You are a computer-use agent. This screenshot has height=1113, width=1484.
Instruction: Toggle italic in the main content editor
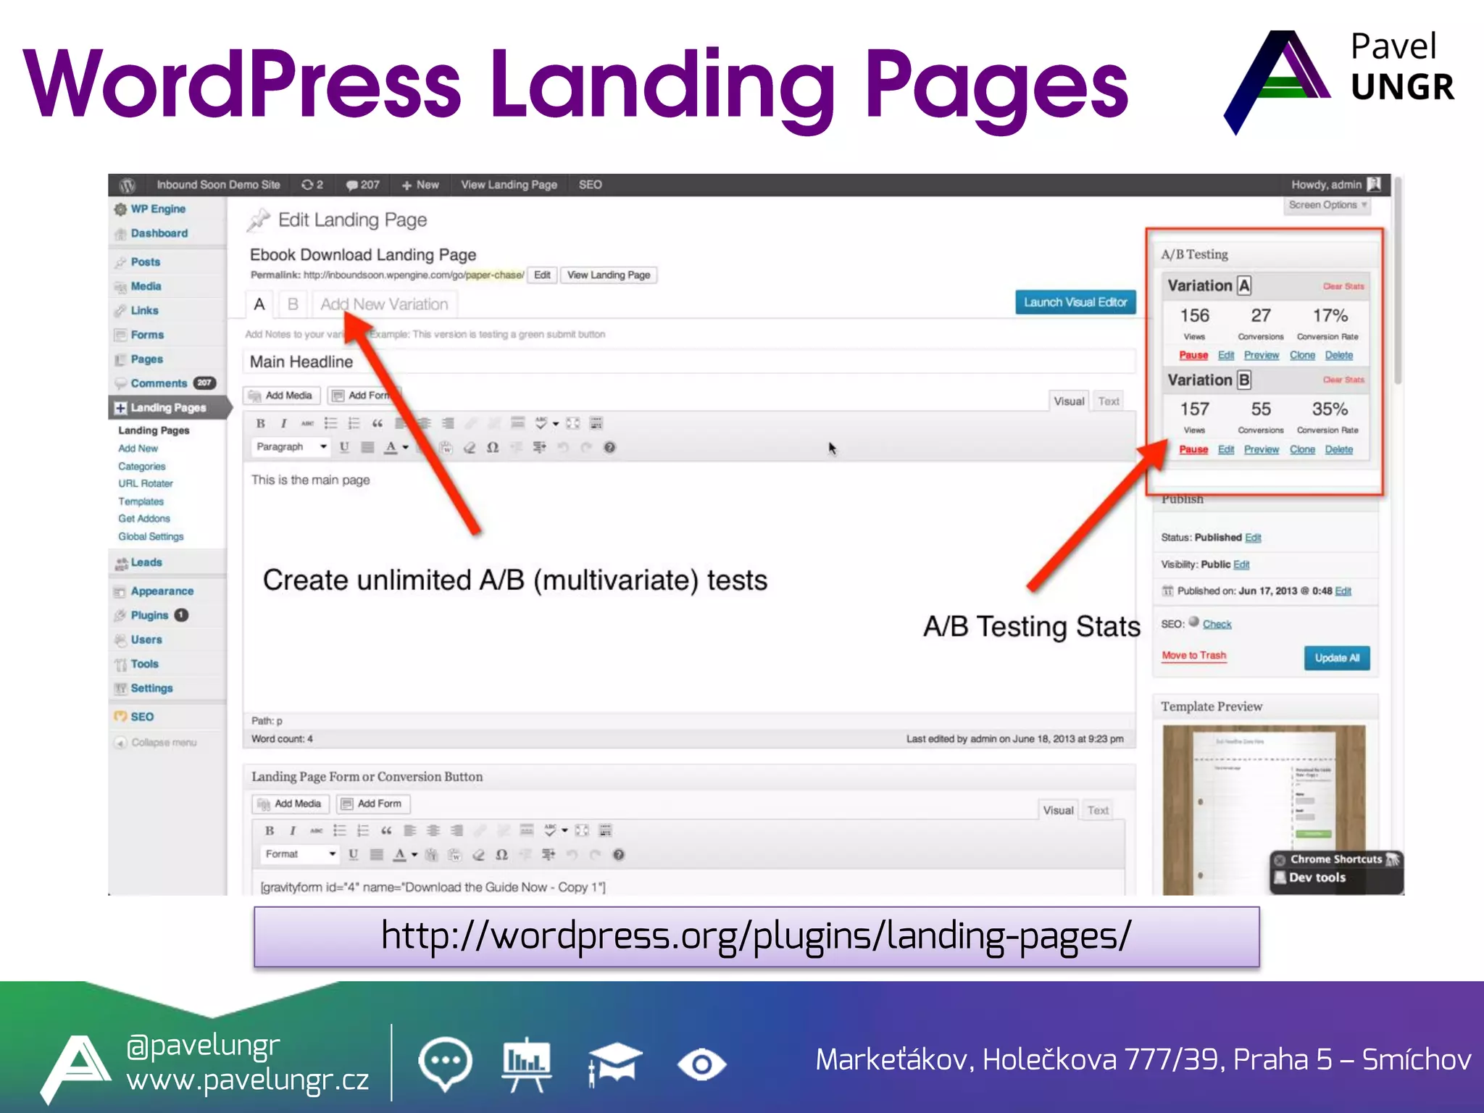(283, 423)
